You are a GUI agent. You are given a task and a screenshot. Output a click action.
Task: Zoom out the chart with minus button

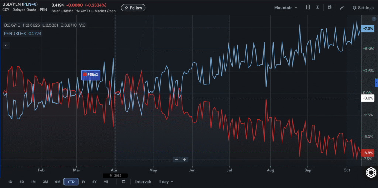pos(177,160)
